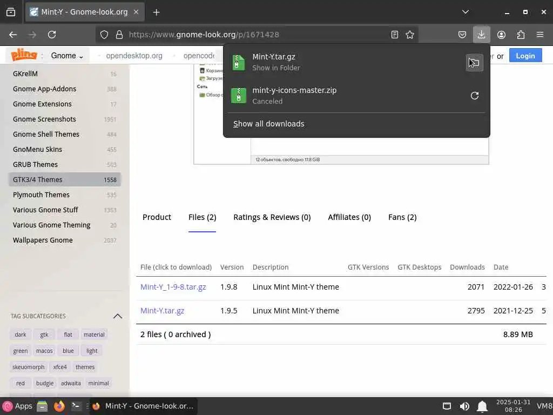Filter by adwaita tag
Screen dimensions: 553x415
(x=71, y=383)
